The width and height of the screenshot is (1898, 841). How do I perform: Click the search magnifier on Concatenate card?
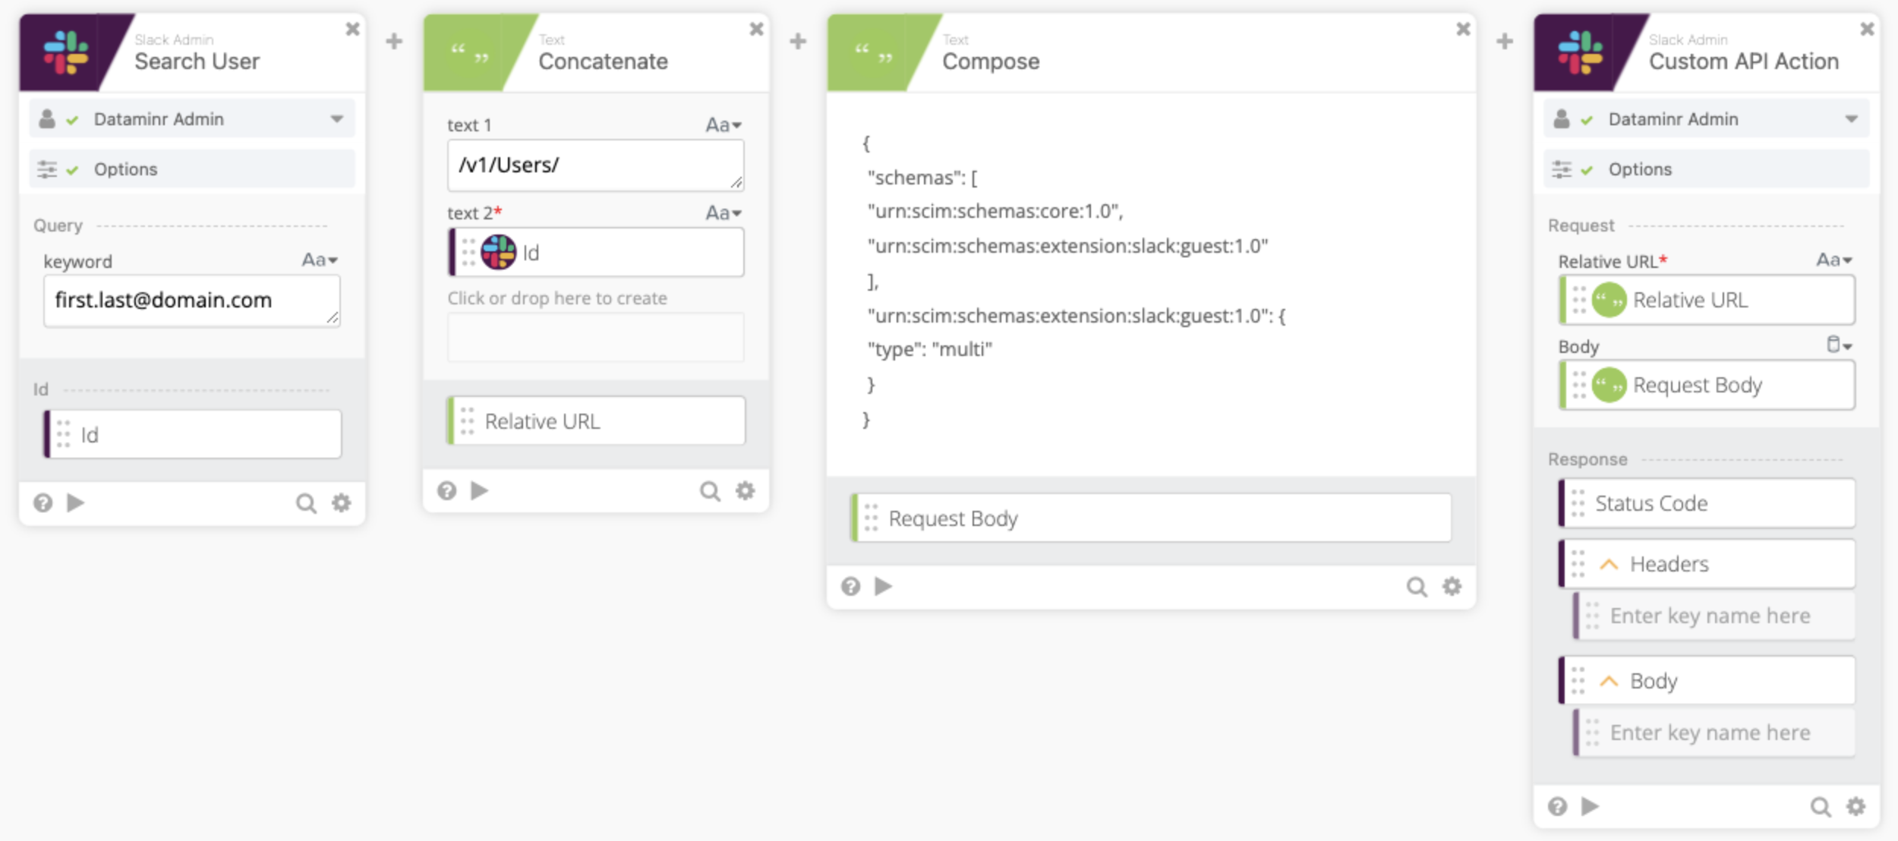[711, 490]
